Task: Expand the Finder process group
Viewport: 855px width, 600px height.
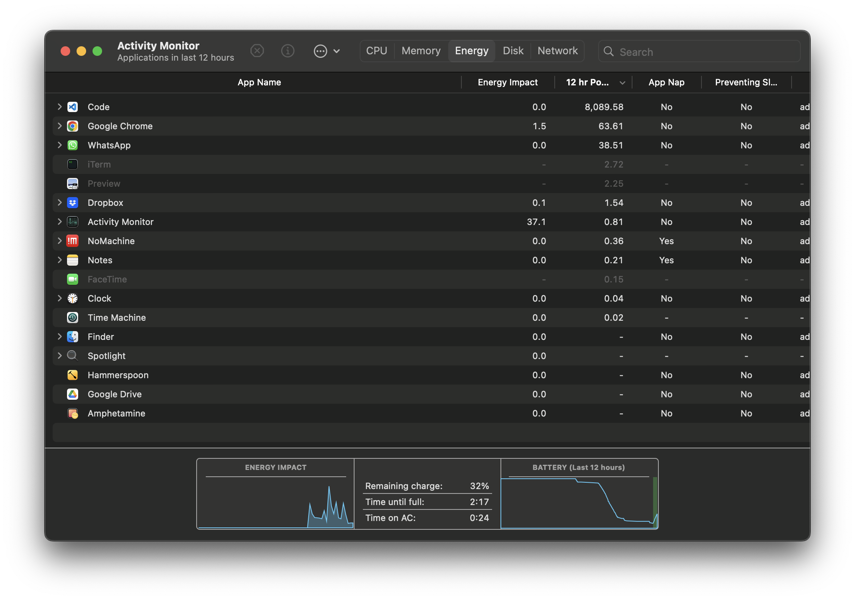Action: pyautogui.click(x=59, y=336)
